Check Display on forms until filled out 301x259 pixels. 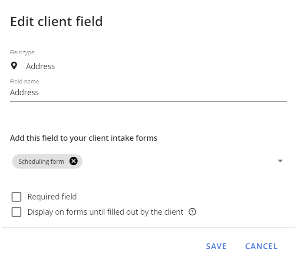tap(17, 212)
